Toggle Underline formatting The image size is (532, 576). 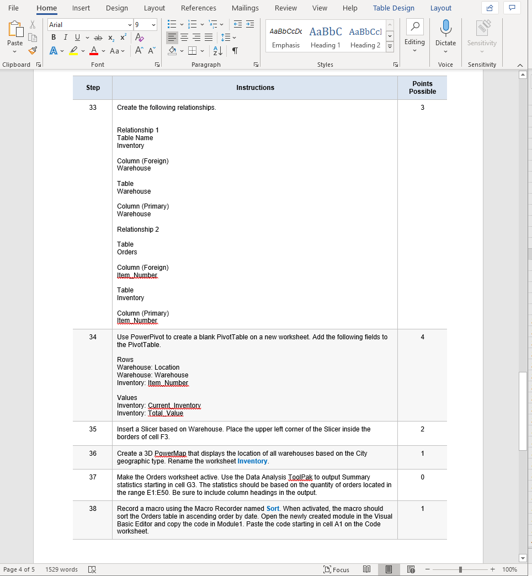tap(77, 37)
